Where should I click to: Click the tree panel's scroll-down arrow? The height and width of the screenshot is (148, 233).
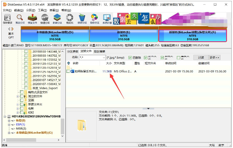(62, 136)
